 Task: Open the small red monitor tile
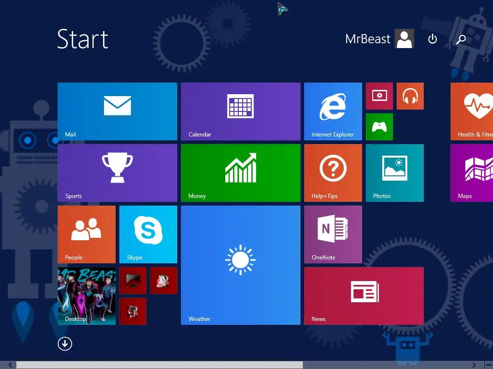[133, 281]
